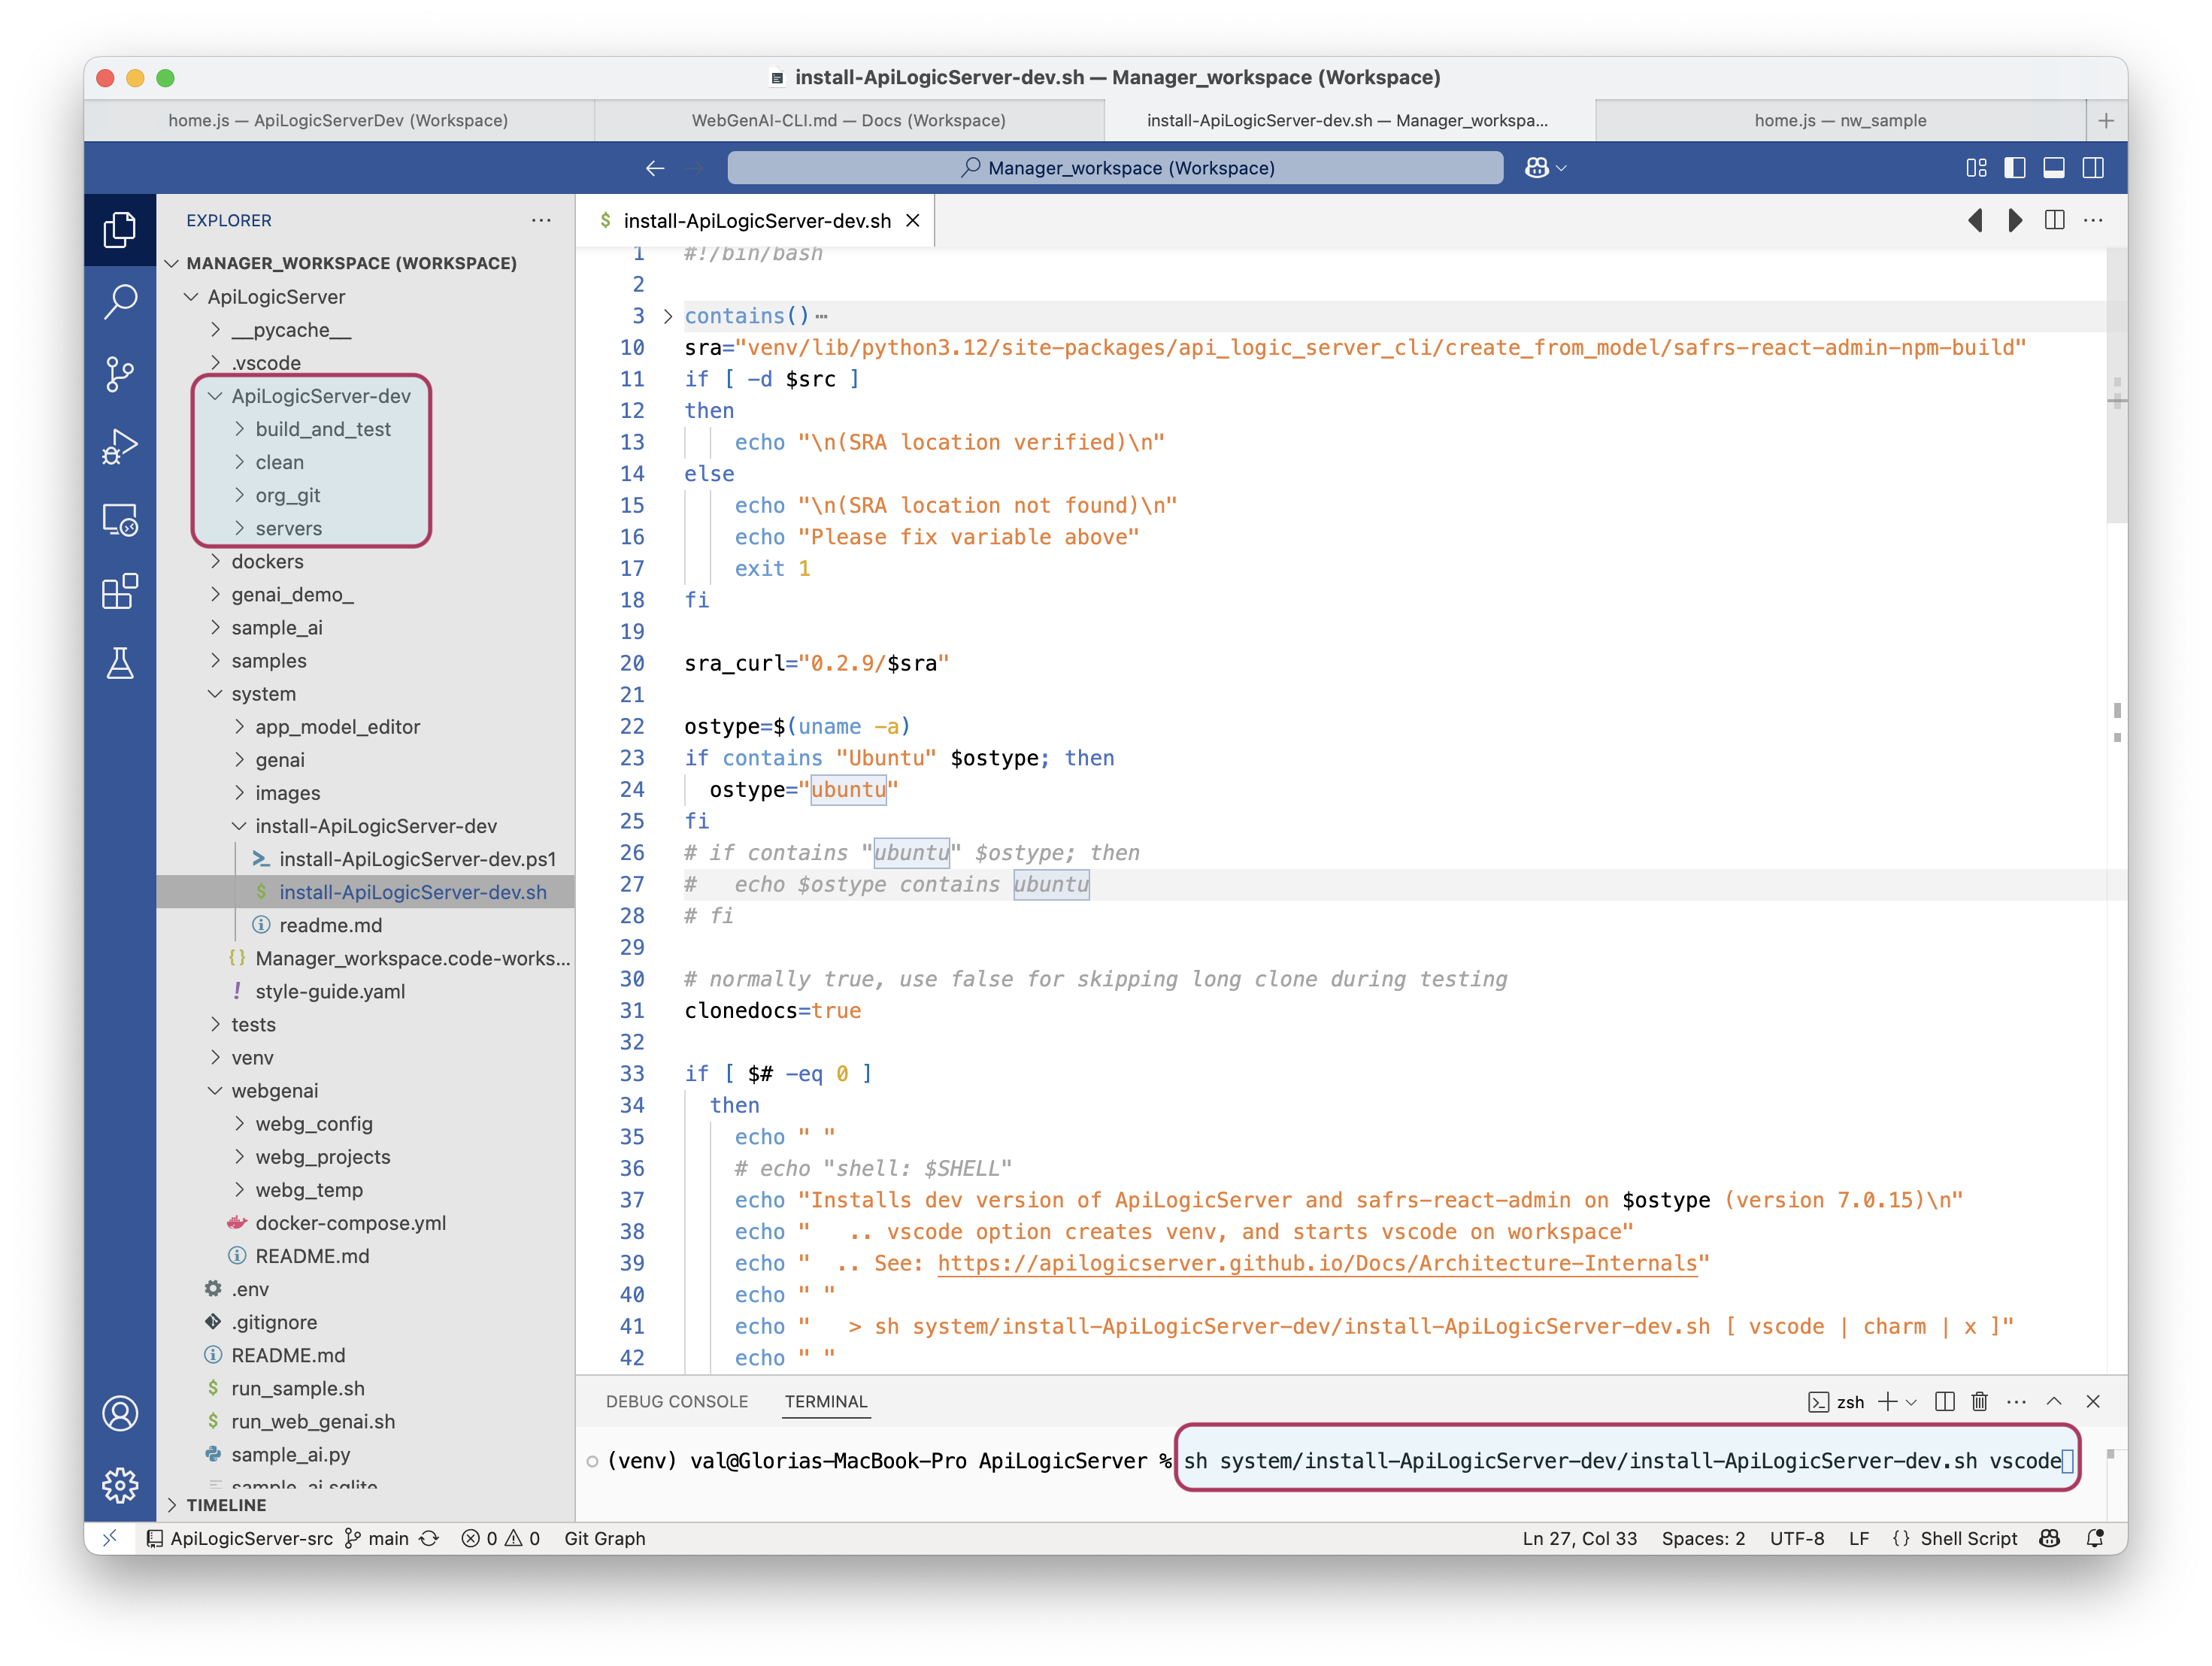Switch to home.js ApiLogicServerDev window tab

point(338,120)
